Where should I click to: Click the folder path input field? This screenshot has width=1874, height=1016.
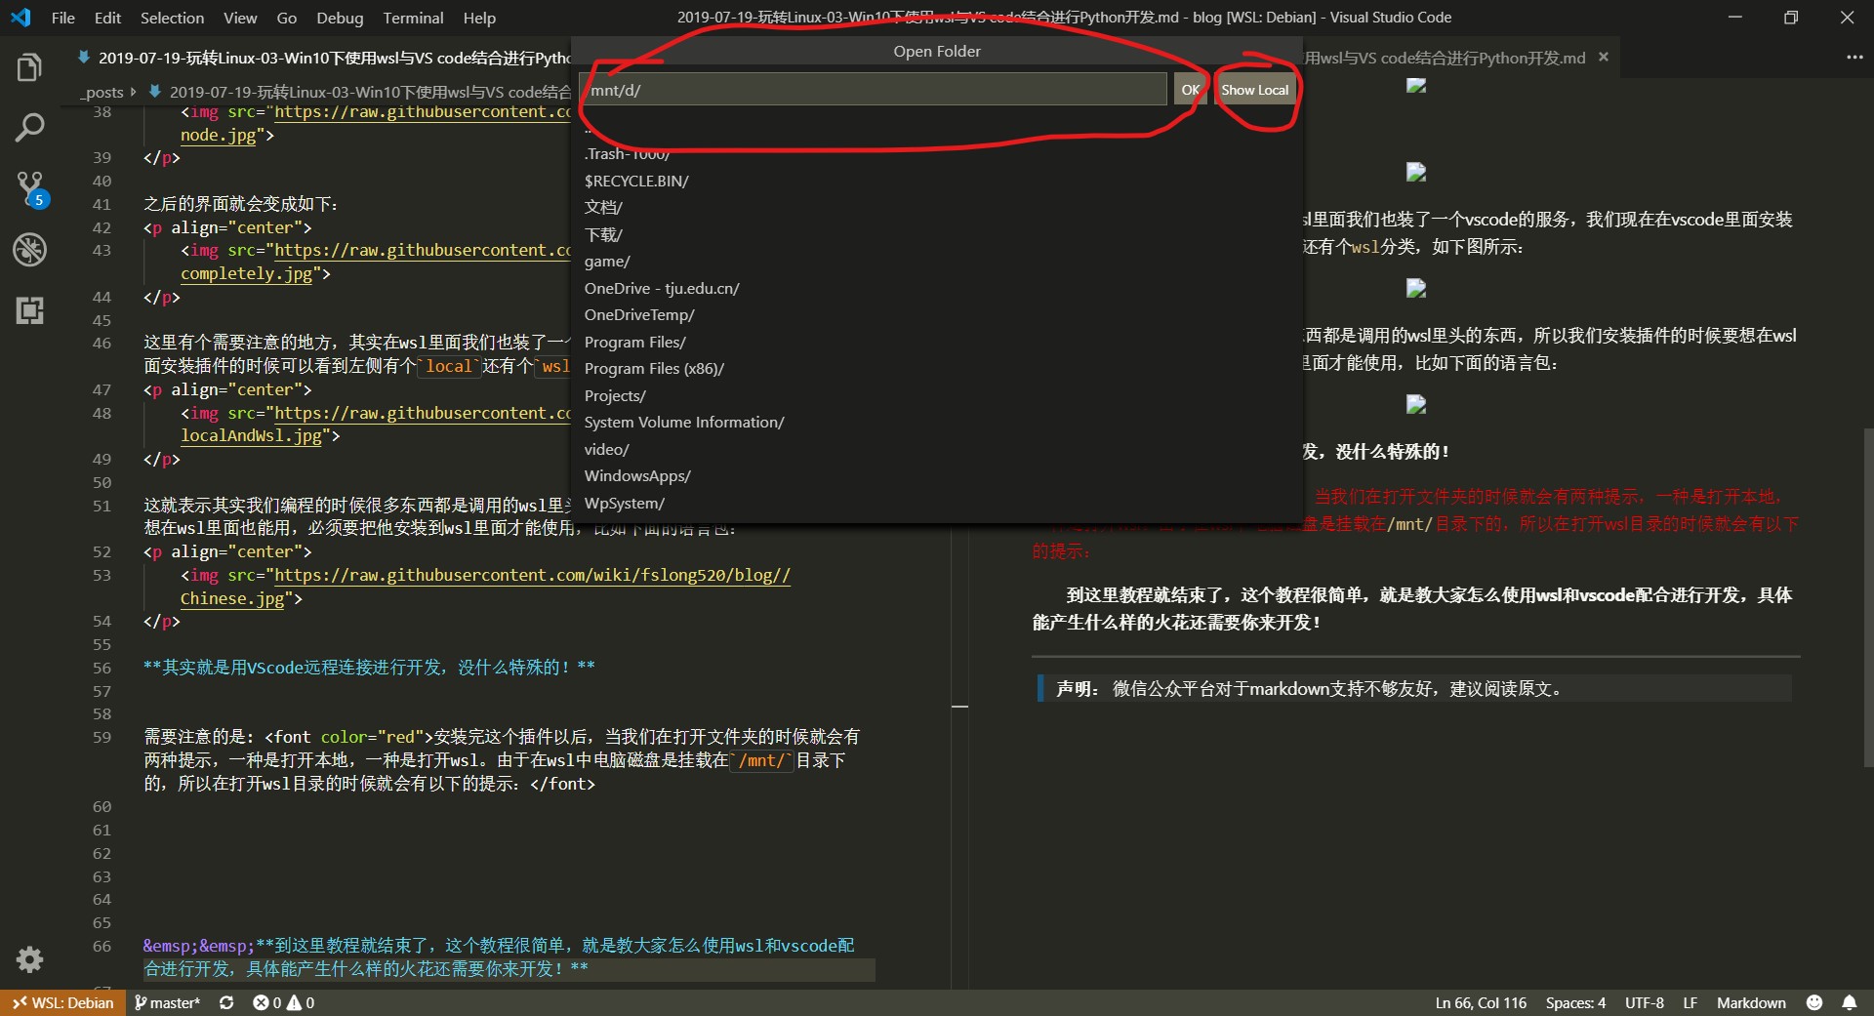(x=875, y=89)
